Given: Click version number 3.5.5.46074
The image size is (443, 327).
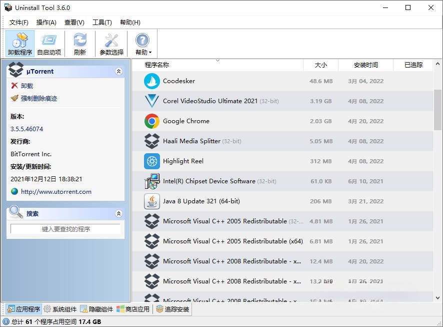Looking at the screenshot, I should pyautogui.click(x=27, y=129).
